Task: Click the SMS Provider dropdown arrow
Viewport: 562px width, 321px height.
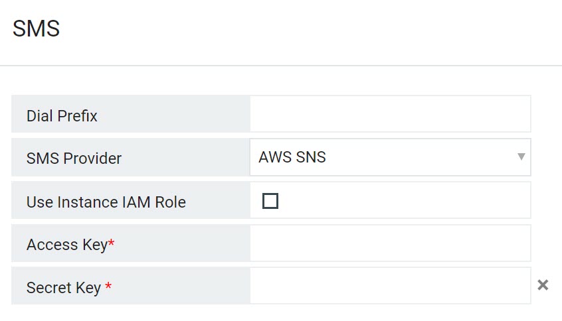Action: [521, 157]
